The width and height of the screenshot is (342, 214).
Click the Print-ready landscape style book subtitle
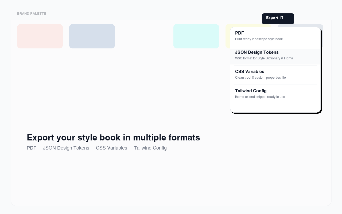[259, 39]
